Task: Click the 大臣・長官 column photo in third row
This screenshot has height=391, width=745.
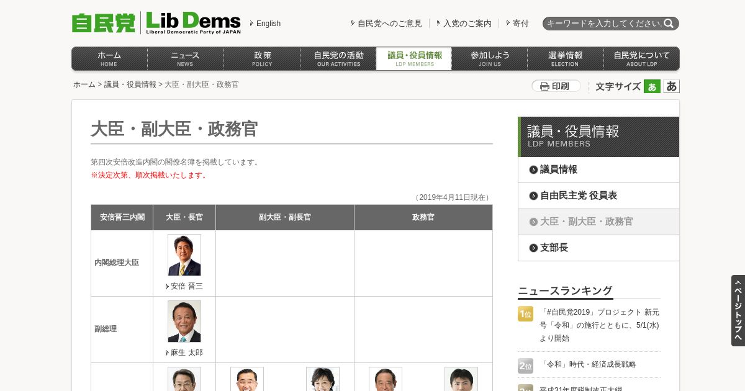Action: click(184, 379)
